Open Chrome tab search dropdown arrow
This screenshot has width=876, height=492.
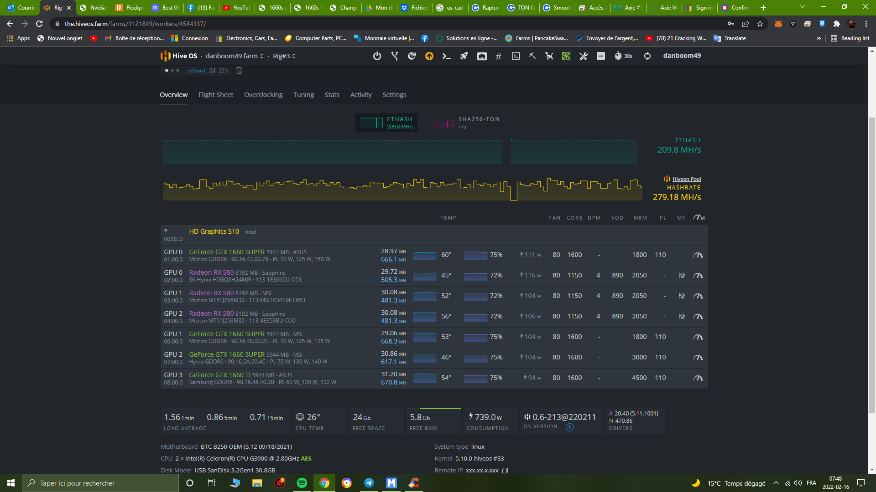[802, 7]
